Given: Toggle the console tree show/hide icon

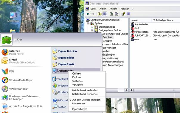Looking at the screenshot, I should click(x=105, y=14).
